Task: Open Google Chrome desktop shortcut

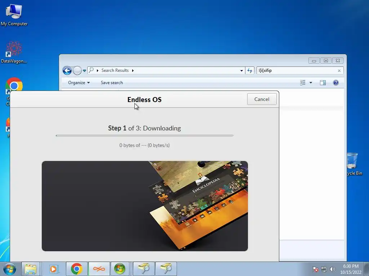Action: [14, 86]
